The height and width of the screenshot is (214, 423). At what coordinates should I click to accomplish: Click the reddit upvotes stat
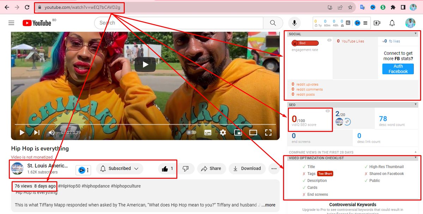tap(305, 84)
